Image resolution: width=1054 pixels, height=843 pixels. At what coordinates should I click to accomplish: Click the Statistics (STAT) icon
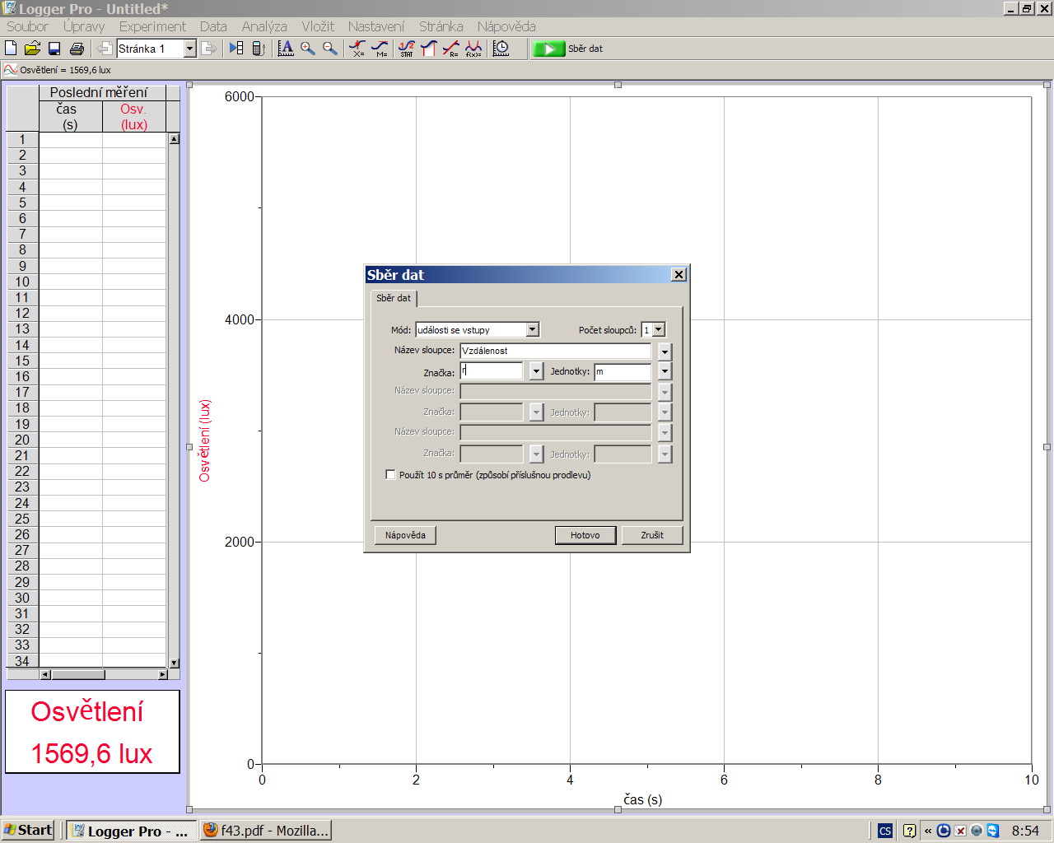pos(407,49)
